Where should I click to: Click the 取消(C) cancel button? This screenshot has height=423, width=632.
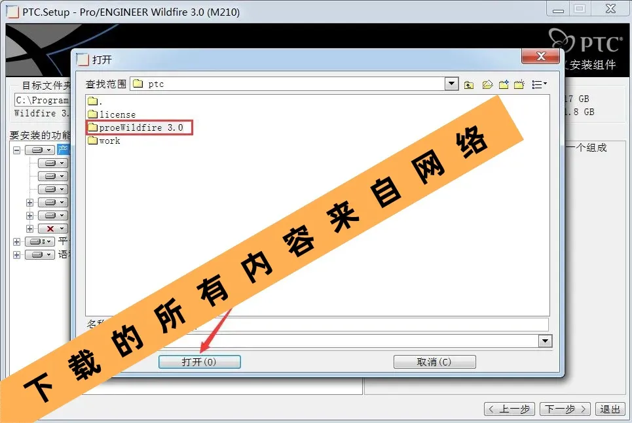pos(434,362)
